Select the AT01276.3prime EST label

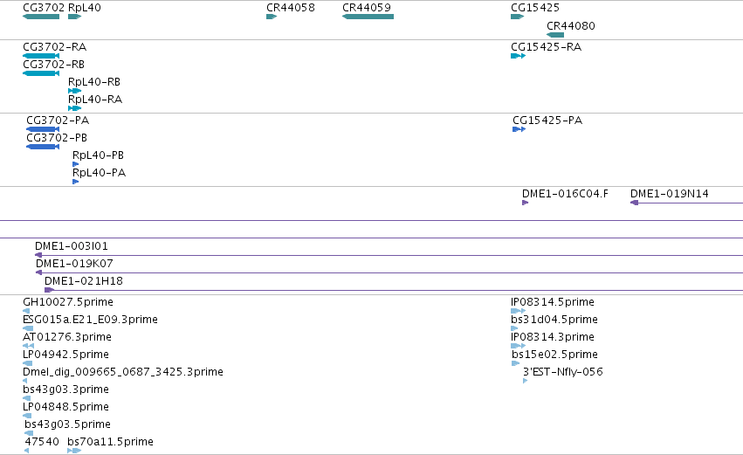[67, 337]
